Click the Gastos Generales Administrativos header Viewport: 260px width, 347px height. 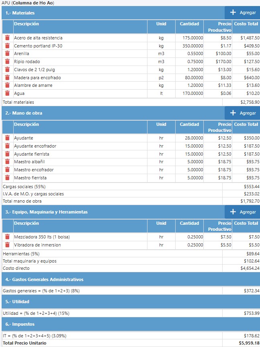pos(44,279)
